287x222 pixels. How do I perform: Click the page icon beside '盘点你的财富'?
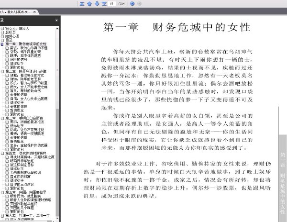tap(7, 177)
